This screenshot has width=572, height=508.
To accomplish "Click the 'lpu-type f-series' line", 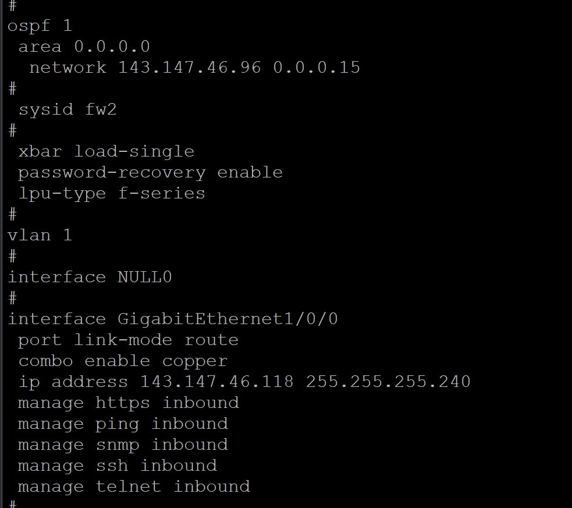I will point(112,193).
